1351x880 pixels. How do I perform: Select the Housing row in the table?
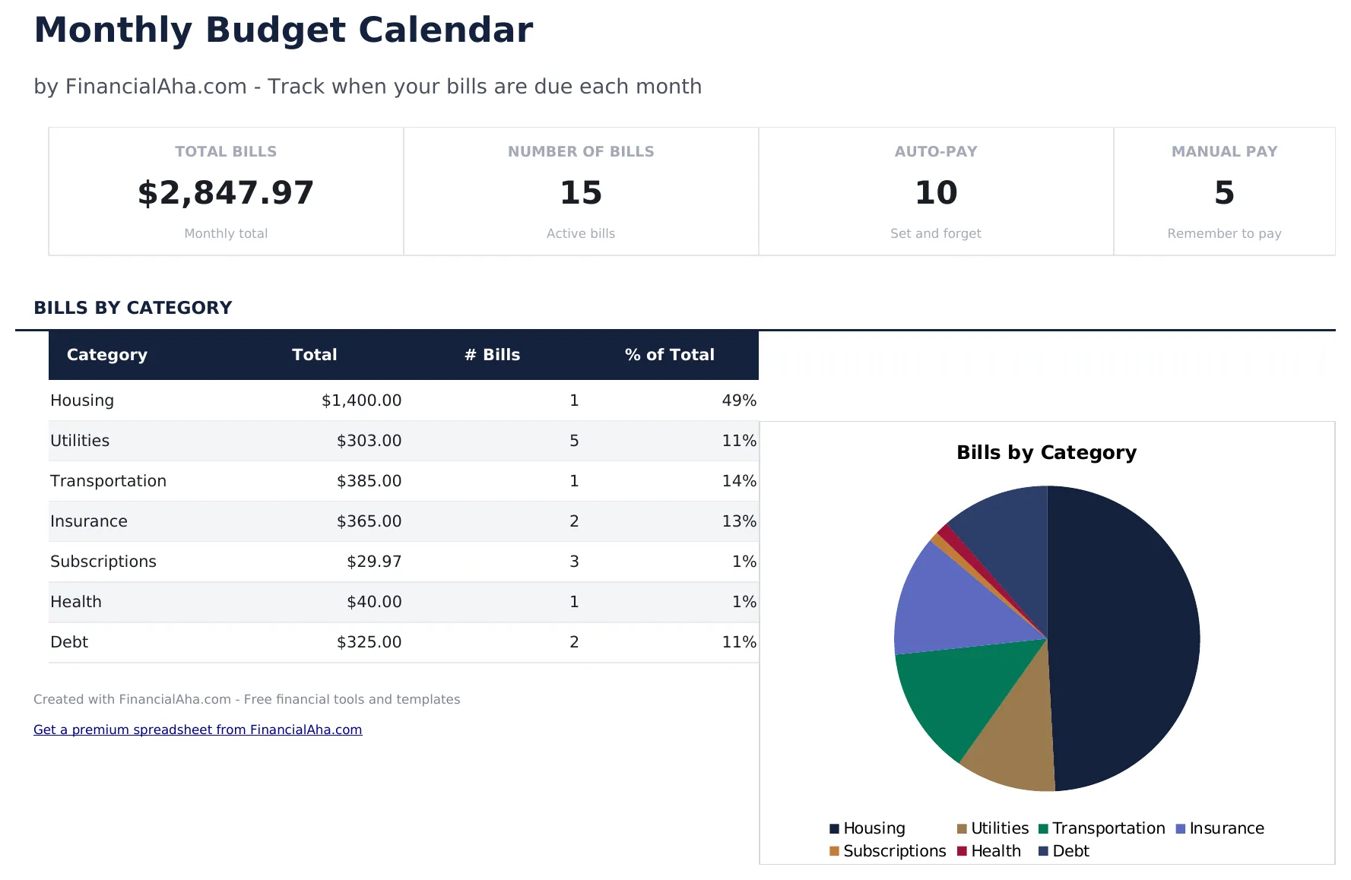(304, 400)
